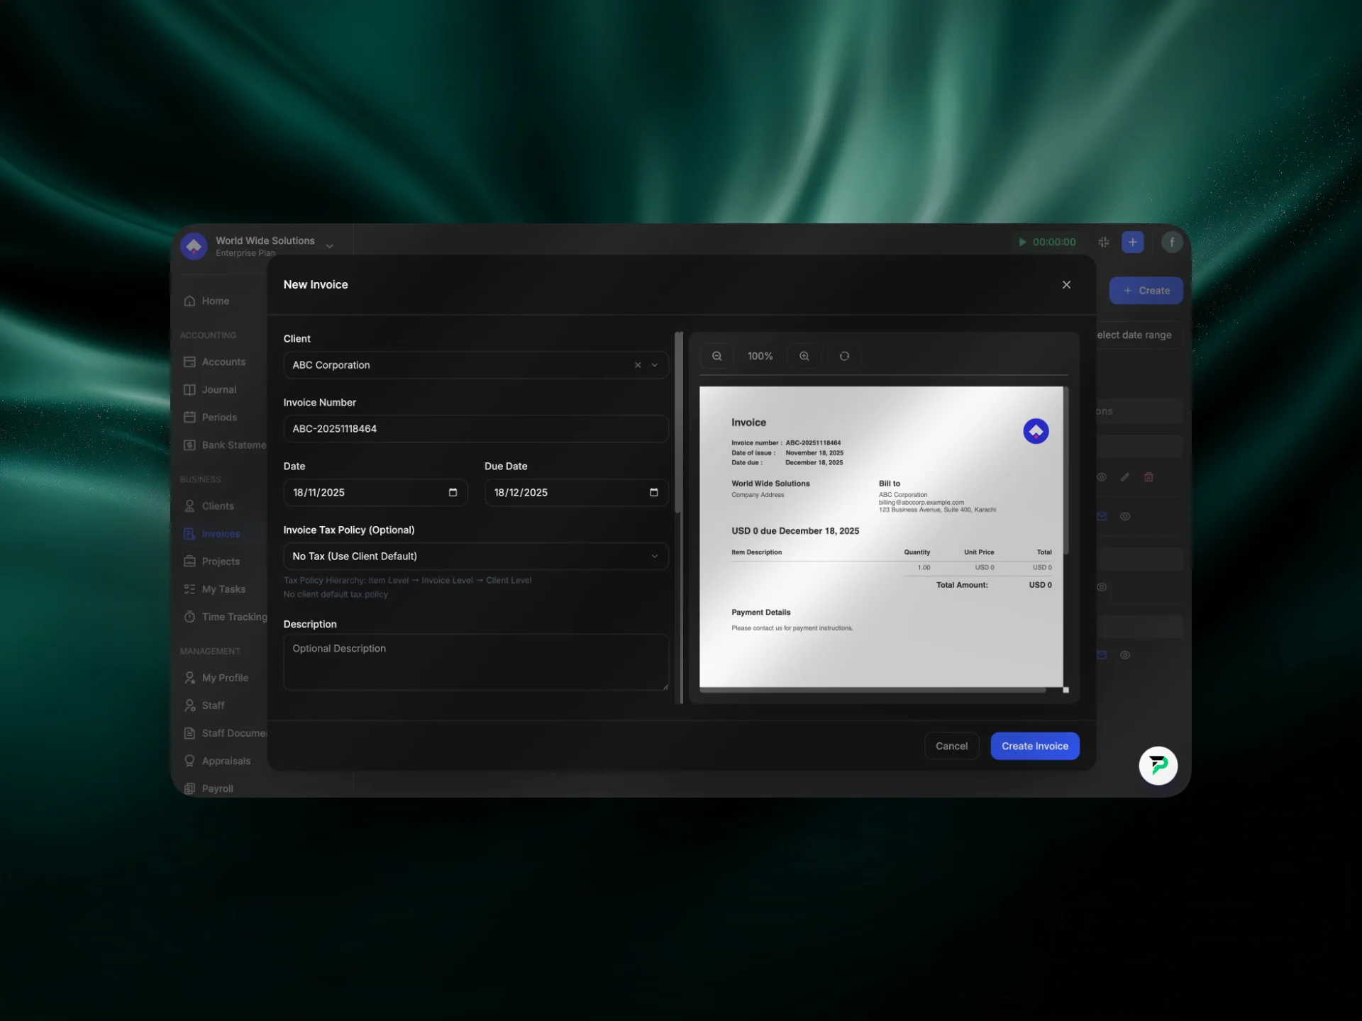The width and height of the screenshot is (1362, 1021).
Task: Open the support chat widget
Action: point(1158,766)
